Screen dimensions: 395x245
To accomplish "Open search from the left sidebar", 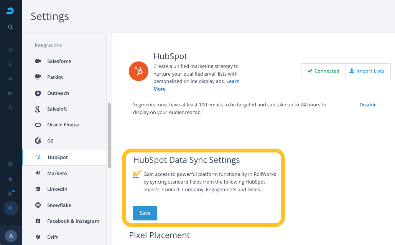I will (11, 27).
